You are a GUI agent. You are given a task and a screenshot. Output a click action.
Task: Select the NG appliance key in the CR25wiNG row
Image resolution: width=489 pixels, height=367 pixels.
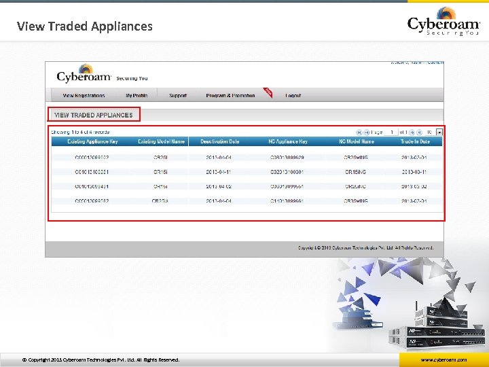[x=287, y=158]
